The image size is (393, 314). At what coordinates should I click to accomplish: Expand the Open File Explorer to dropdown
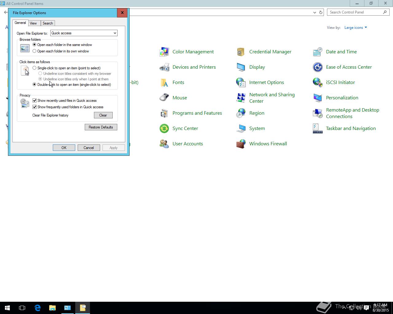pyautogui.click(x=84, y=33)
